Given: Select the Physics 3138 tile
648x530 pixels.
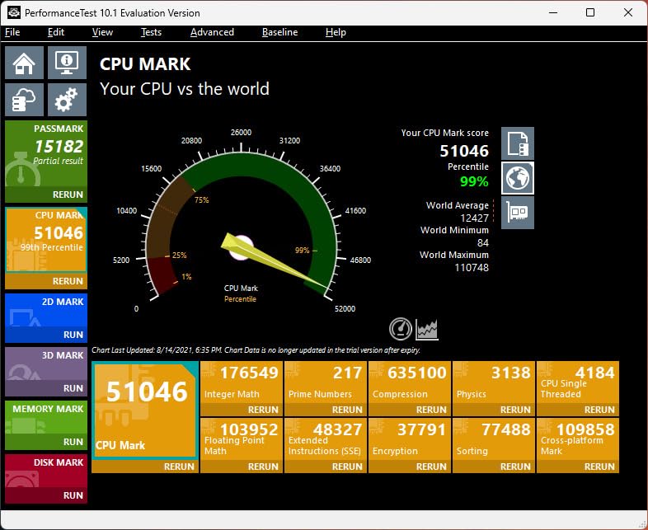Looking at the screenshot, I should coord(494,382).
